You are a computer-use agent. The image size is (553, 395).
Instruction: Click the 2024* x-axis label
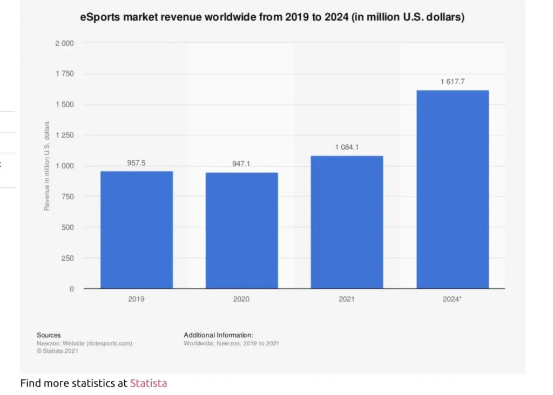point(452,299)
